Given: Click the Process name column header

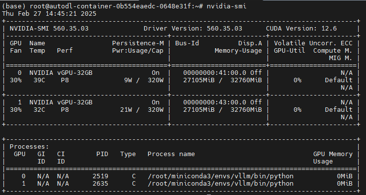Looking at the screenshot, I should pyautogui.click(x=171, y=154).
